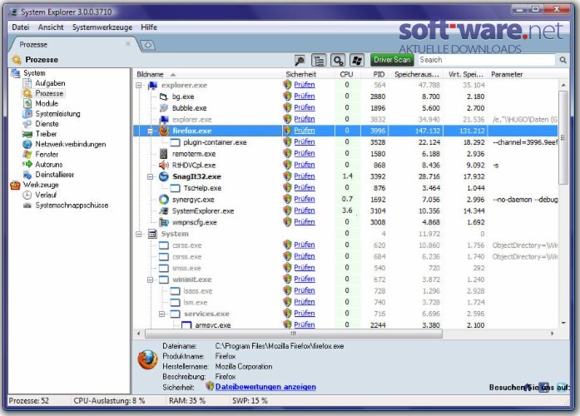Click the Bubble.exe process icon

click(164, 108)
